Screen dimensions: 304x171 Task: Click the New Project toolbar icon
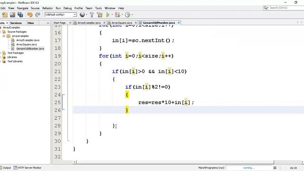(x=5, y=15)
